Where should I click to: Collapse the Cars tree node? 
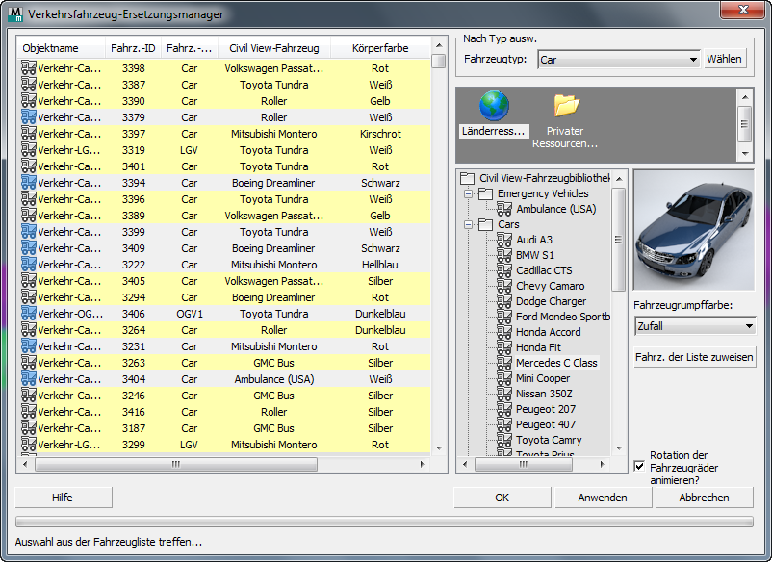click(468, 224)
